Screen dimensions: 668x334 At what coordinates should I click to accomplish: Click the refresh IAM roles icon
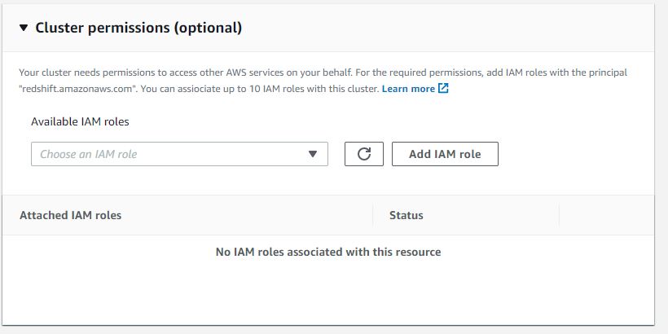tap(364, 154)
